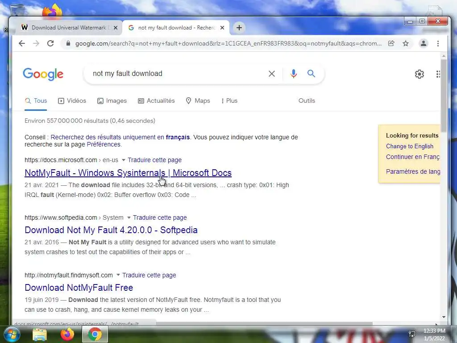Submit search with the magnifier icon
Image resolution: width=457 pixels, height=343 pixels.
311,74
